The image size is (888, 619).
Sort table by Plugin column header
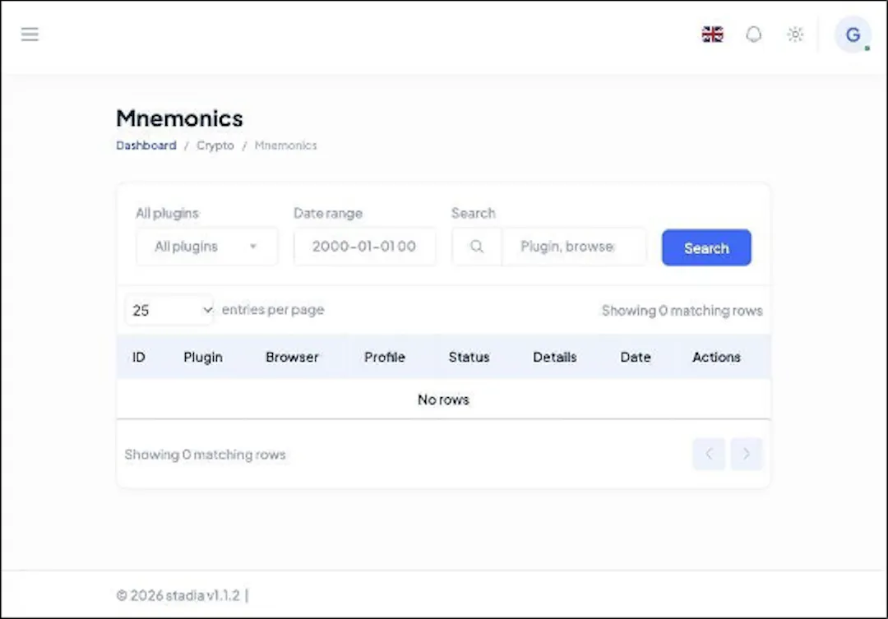203,358
